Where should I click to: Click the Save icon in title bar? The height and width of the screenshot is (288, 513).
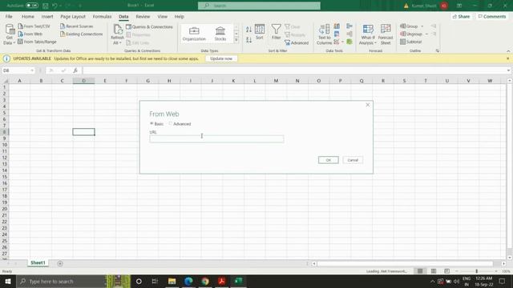click(x=46, y=6)
